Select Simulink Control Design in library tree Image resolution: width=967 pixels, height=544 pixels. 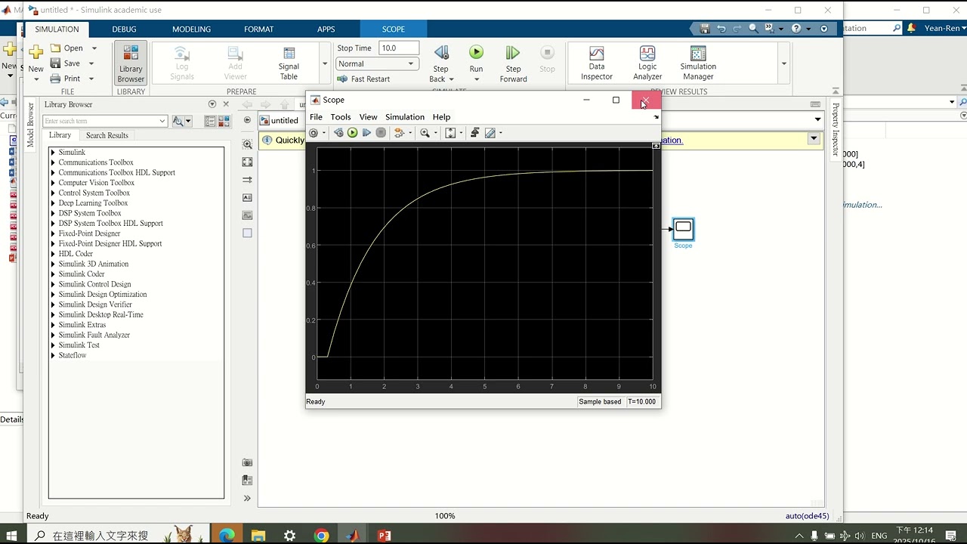point(94,284)
